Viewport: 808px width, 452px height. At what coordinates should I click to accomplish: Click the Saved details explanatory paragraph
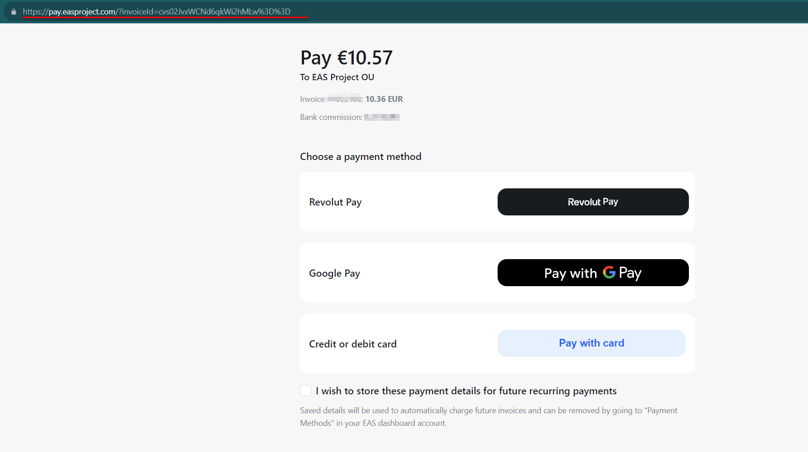pos(489,417)
